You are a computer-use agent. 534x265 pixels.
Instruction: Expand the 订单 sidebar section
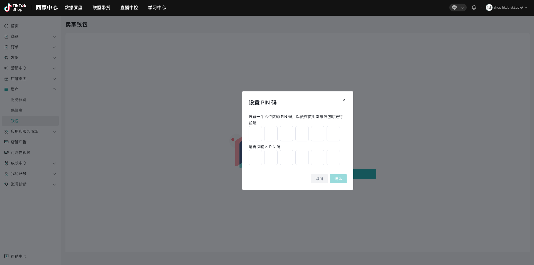[x=54, y=47]
